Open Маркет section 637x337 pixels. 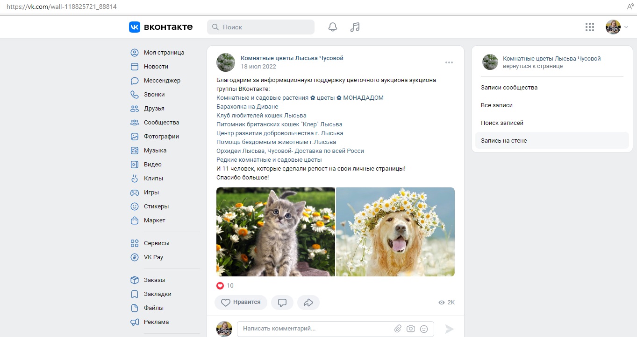155,220
